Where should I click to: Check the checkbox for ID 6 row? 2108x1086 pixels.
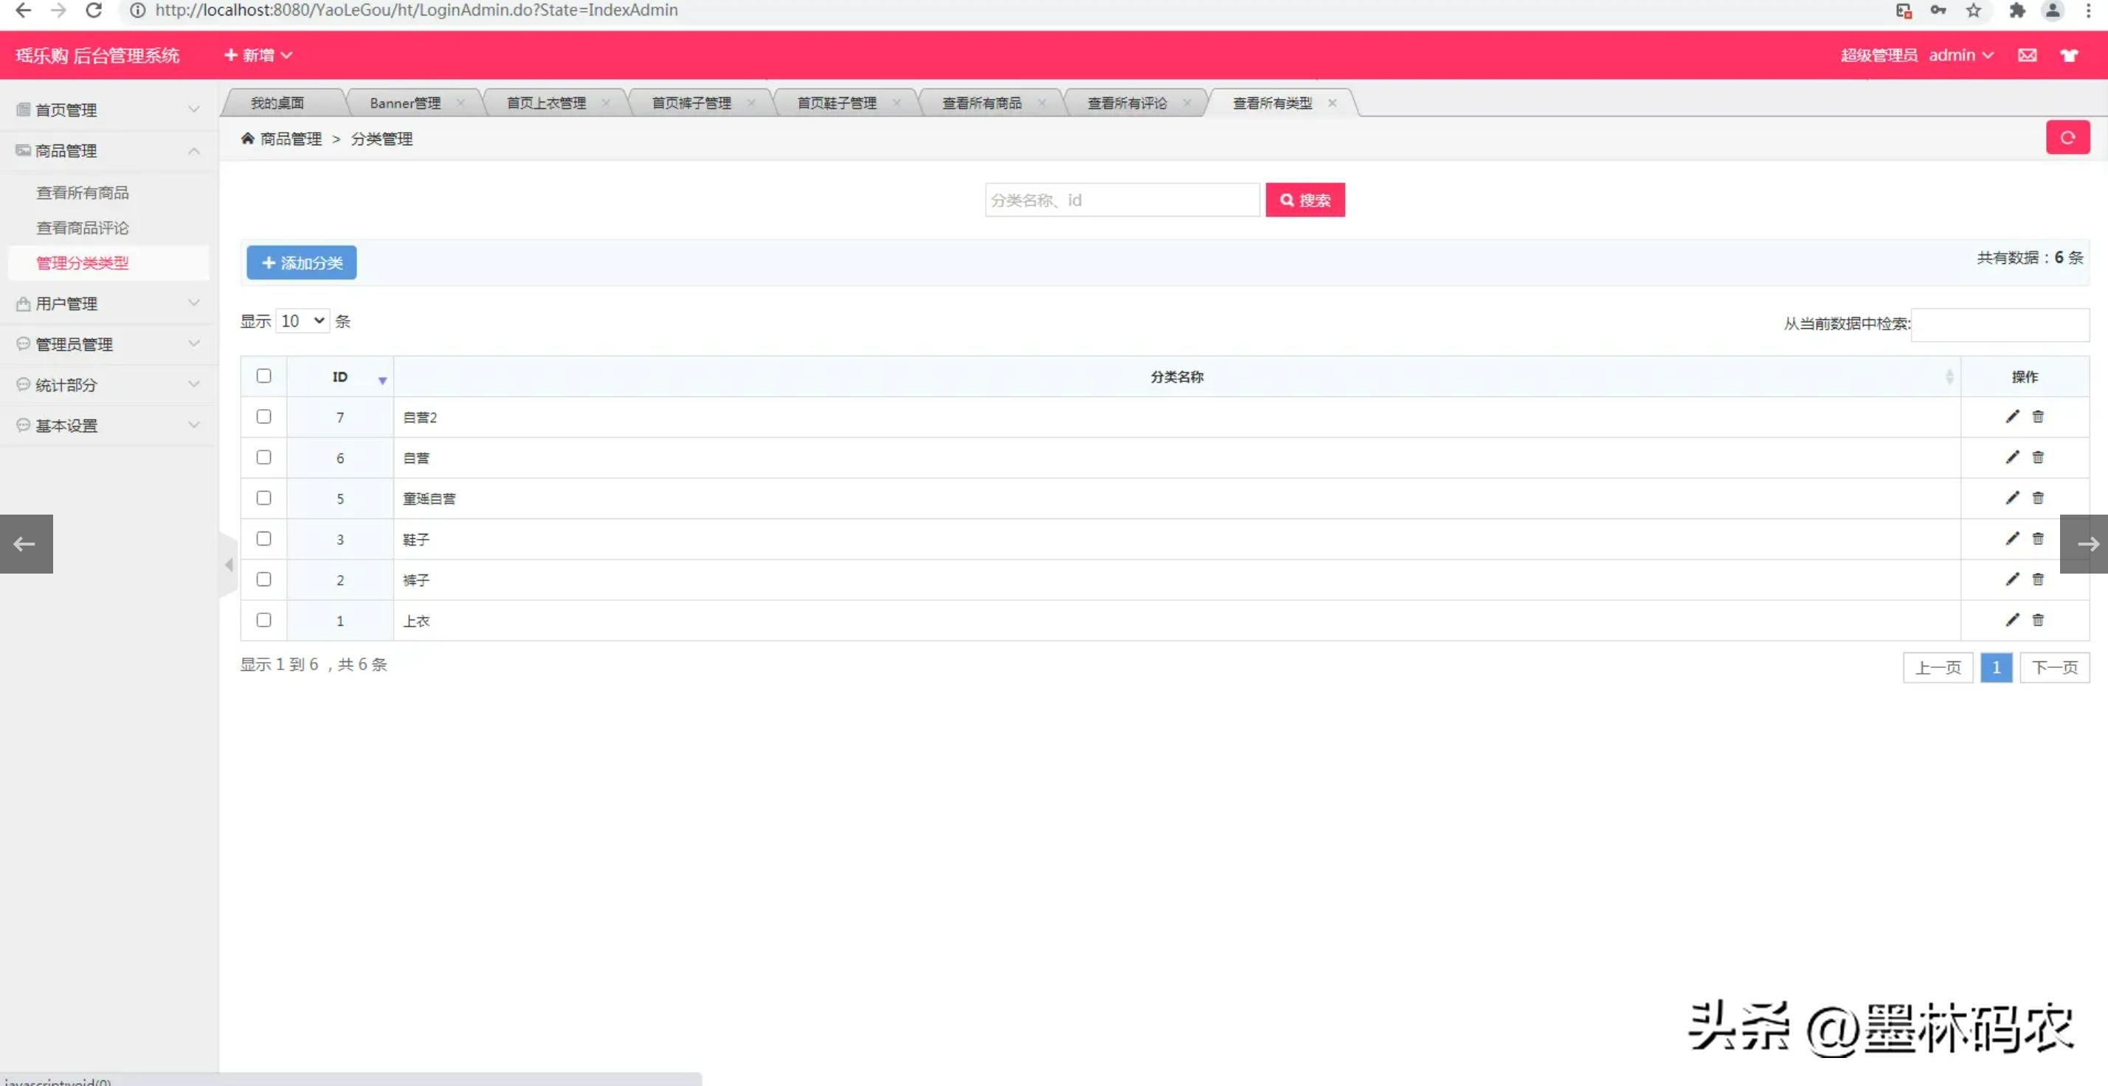point(263,457)
